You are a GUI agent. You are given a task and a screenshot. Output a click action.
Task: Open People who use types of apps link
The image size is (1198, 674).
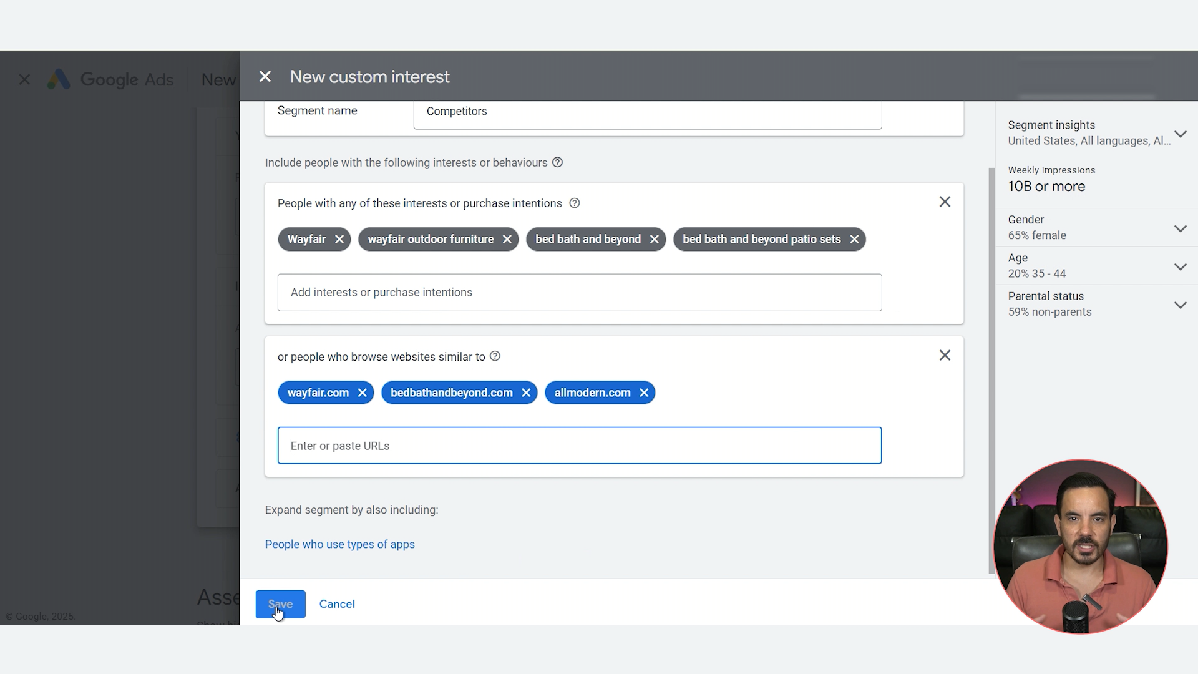(x=339, y=544)
